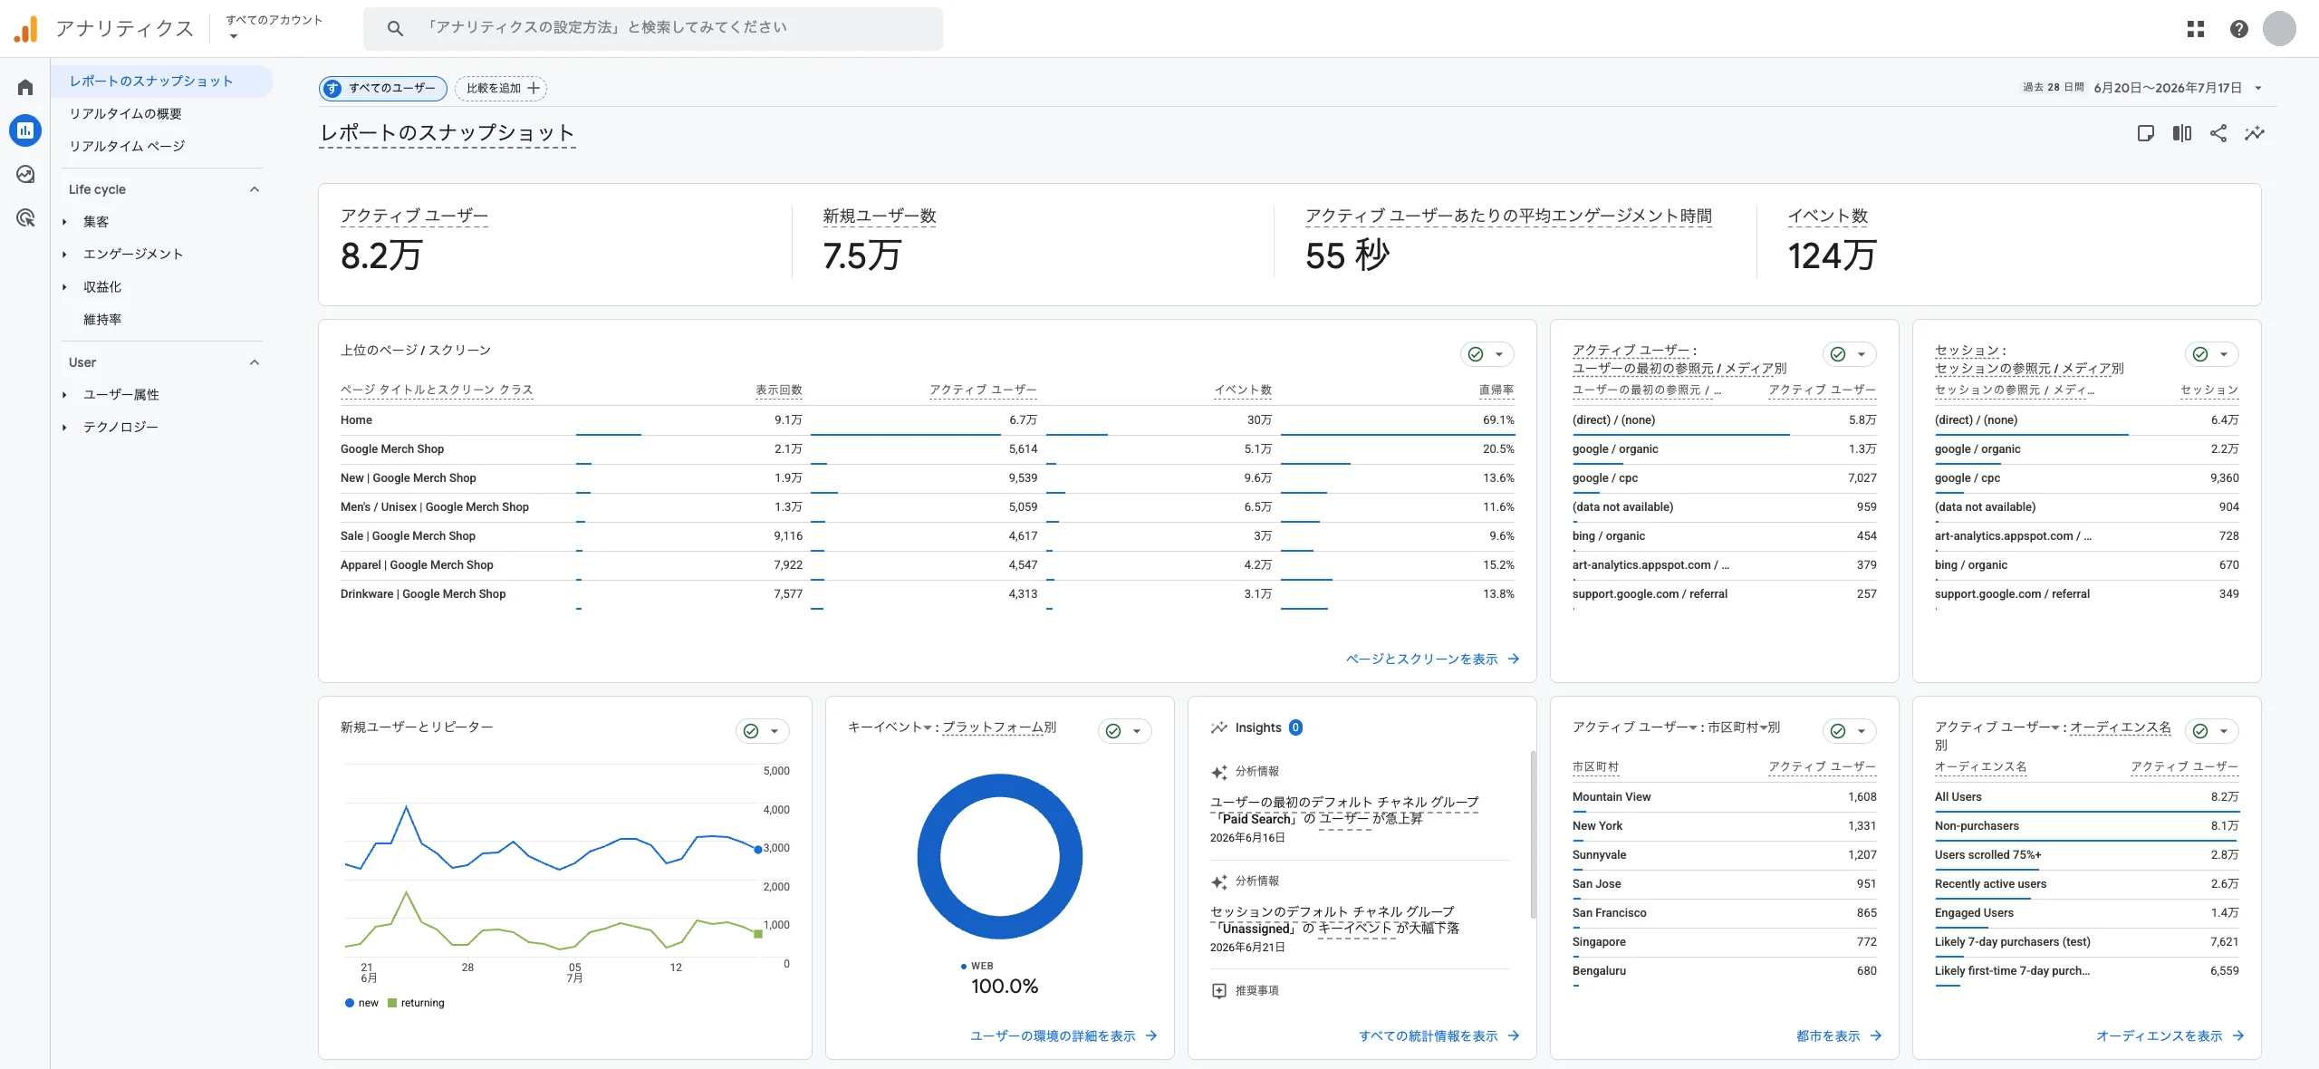Select レポートのスナップショット in the sidebar
The image size is (2319, 1069).
(x=162, y=81)
